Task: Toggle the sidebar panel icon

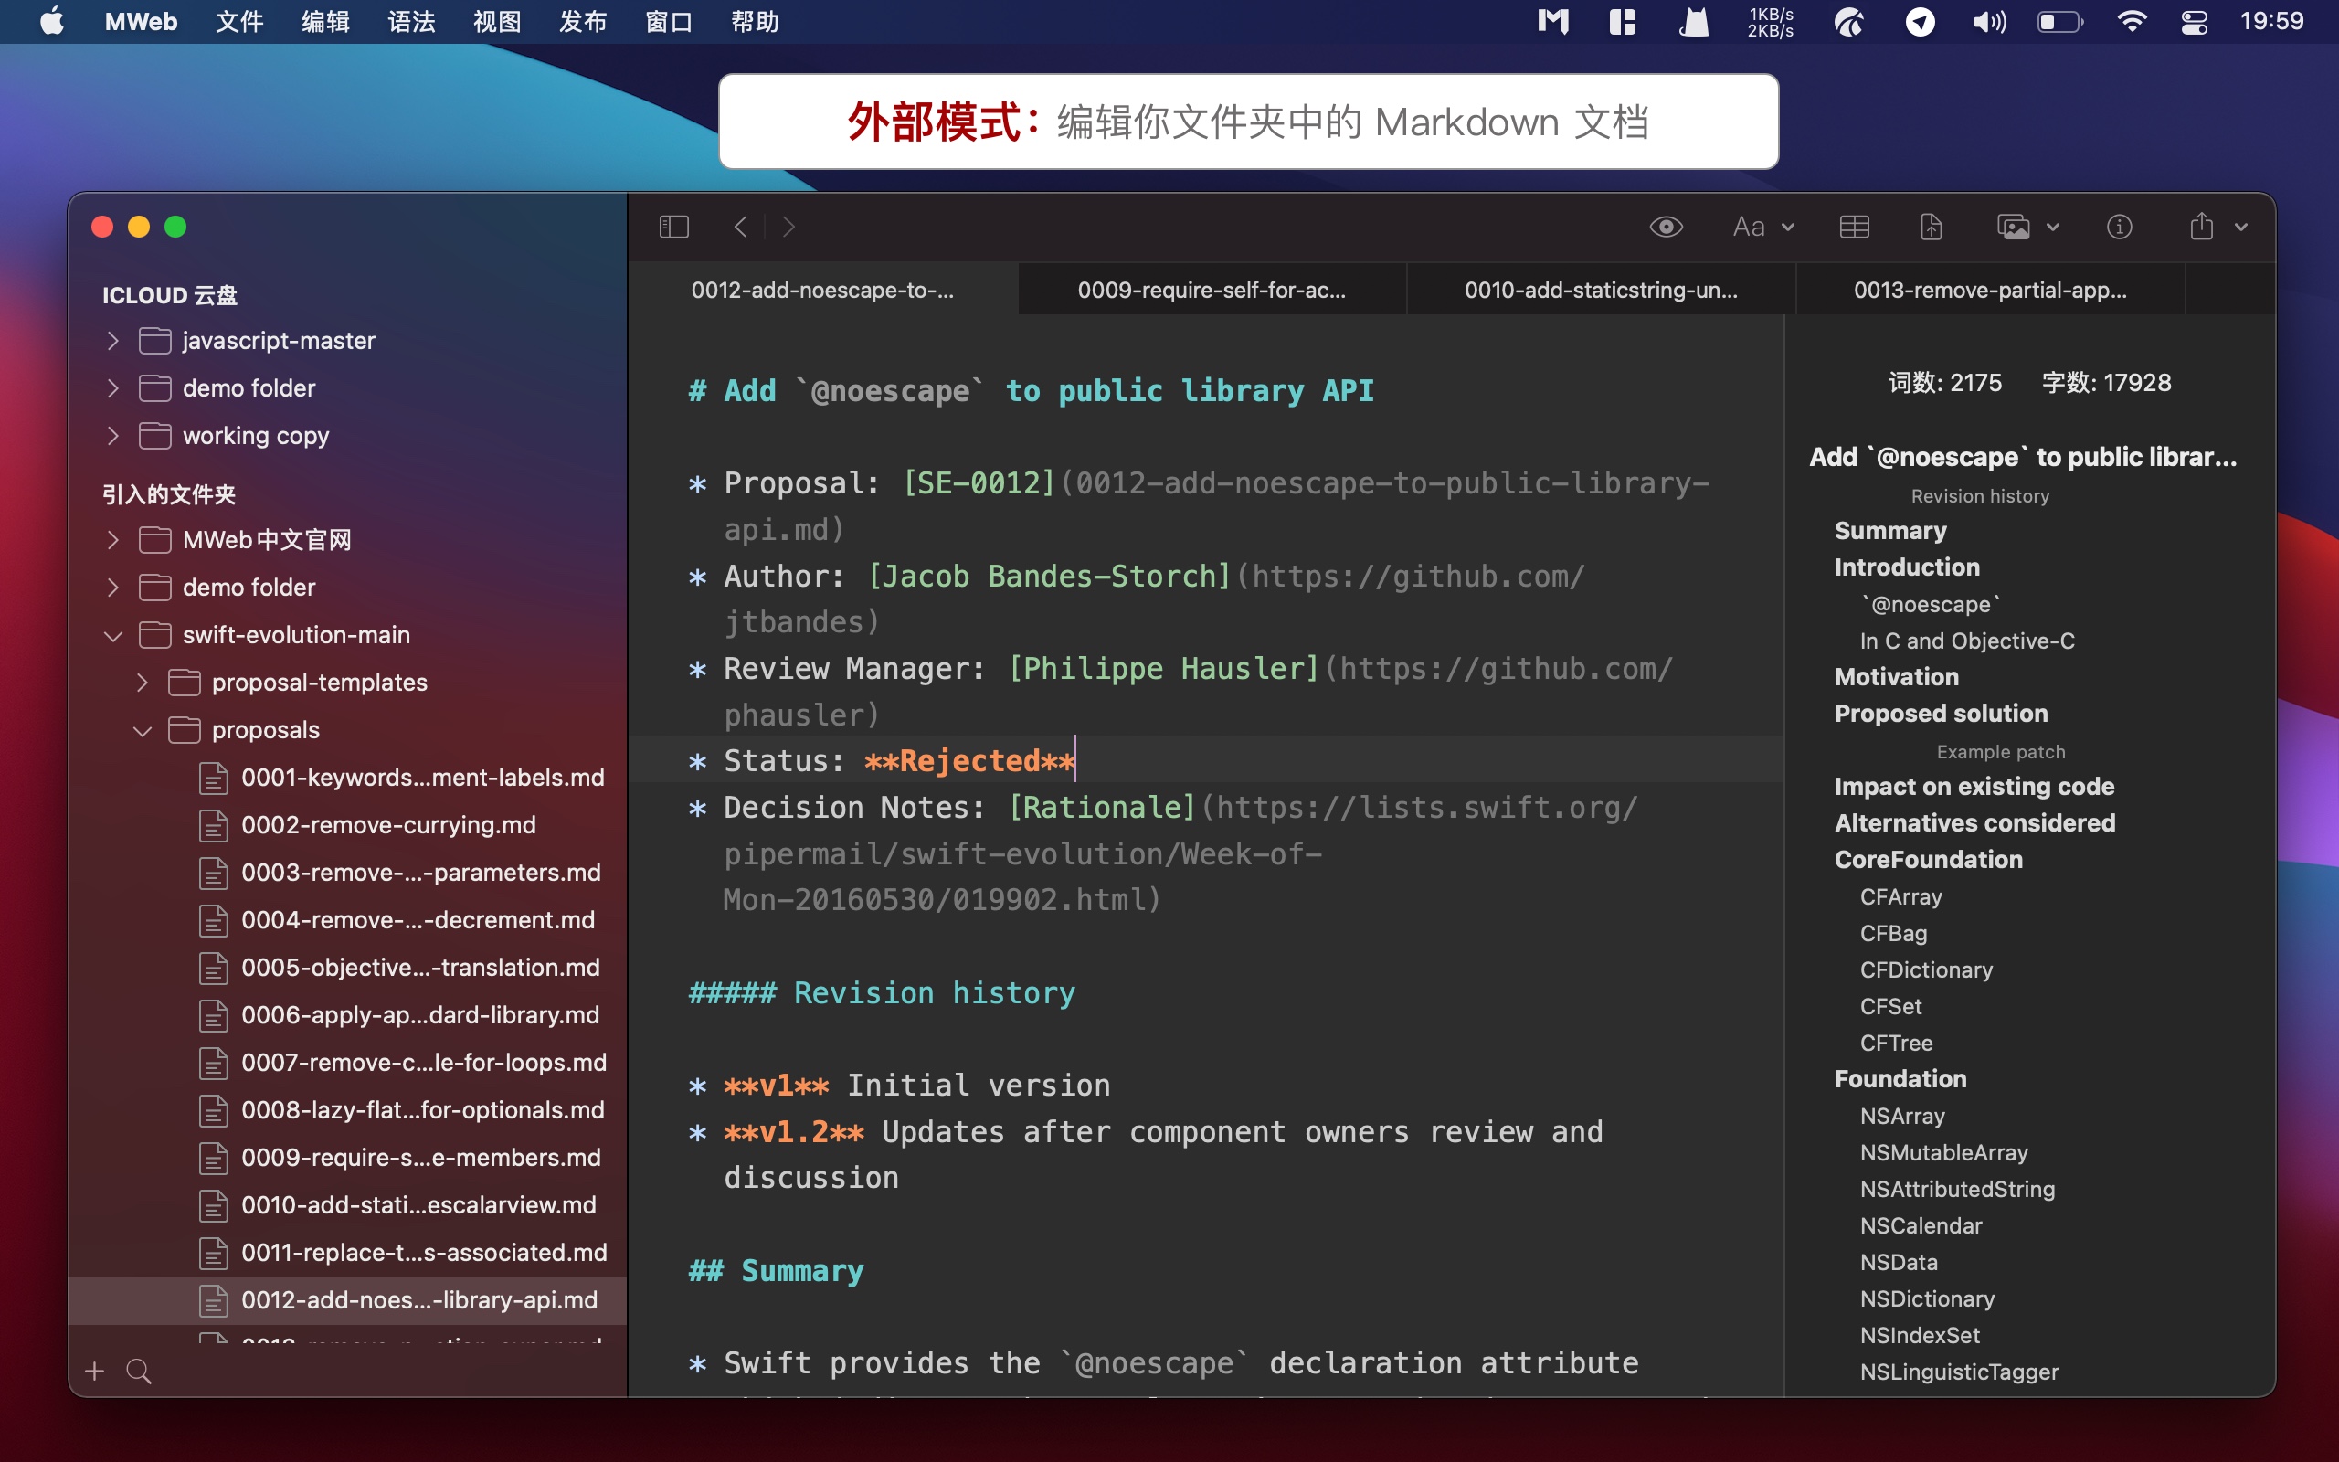Action: pyautogui.click(x=673, y=228)
